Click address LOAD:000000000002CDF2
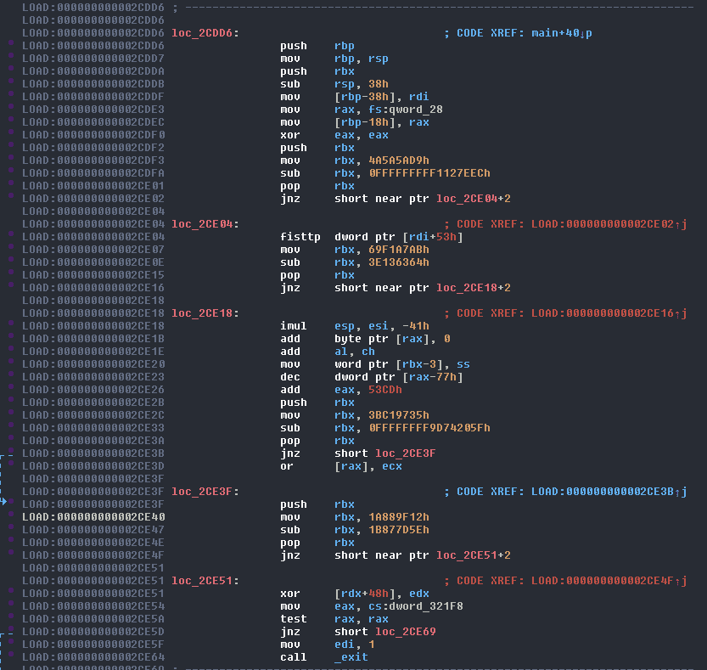 pos(93,148)
